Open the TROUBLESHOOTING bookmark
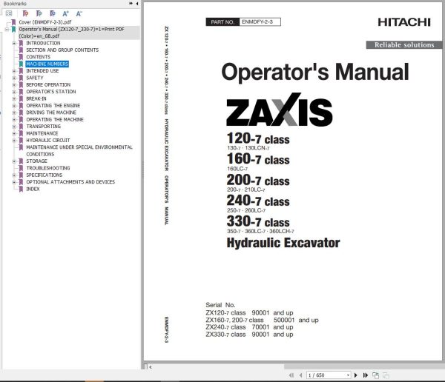 tap(48, 168)
